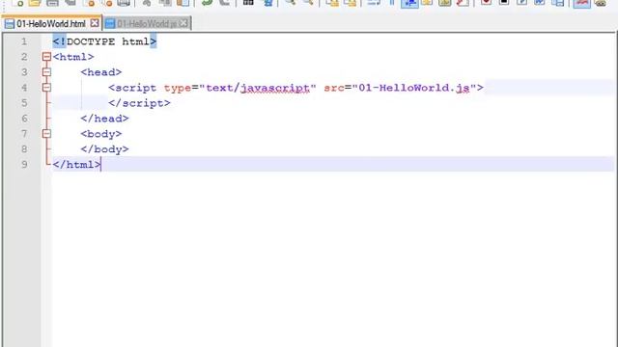The width and height of the screenshot is (618, 347).
Task: Collapse the head fold on line 3
Action: [46, 72]
